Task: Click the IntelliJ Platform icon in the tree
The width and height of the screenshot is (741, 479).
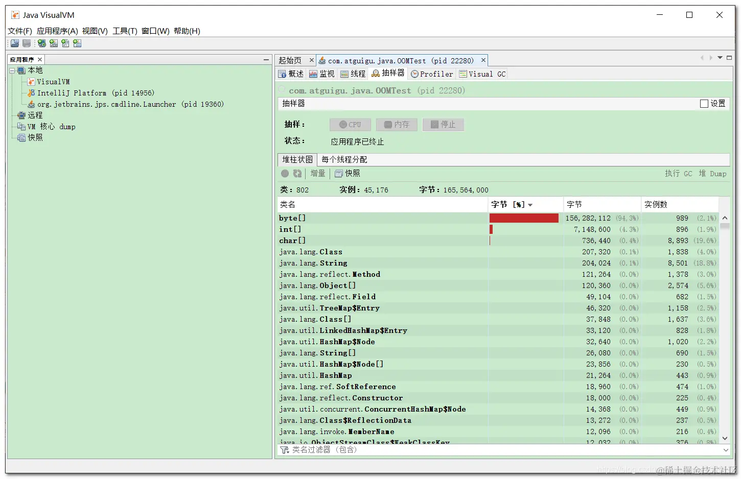Action: point(31,93)
